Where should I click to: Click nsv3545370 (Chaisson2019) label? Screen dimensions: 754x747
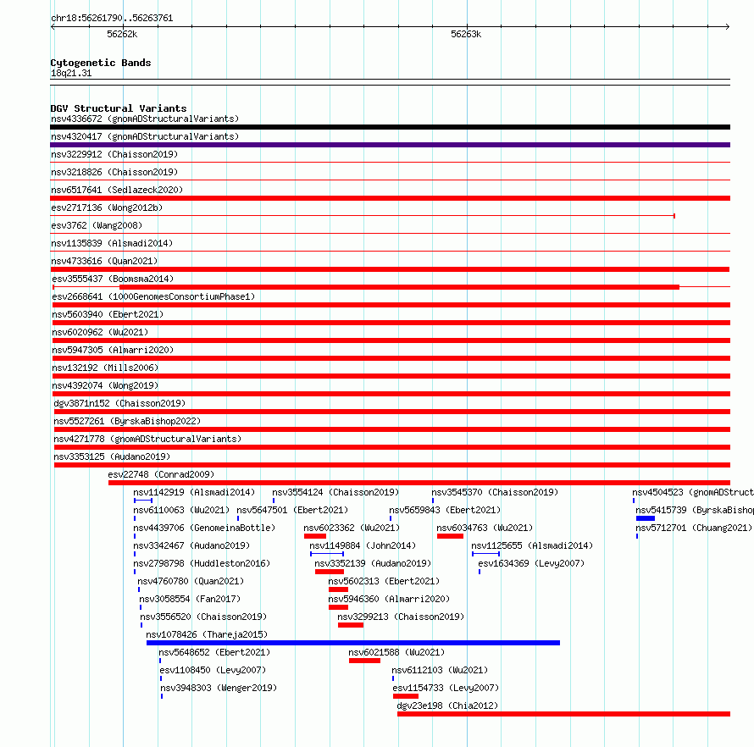coord(495,492)
